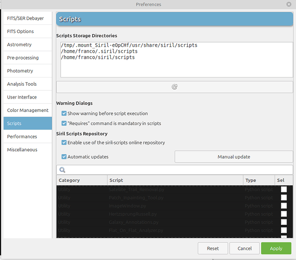This screenshot has width=296, height=260.
Task: Select checkbox for Galaxy_Annotations.py script
Action: (x=284, y=222)
